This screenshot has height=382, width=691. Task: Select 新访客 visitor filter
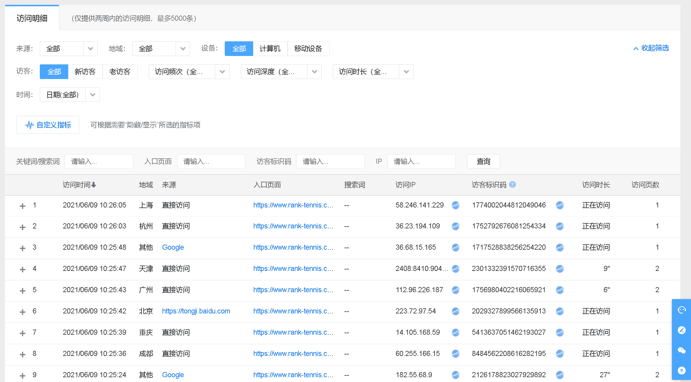point(85,72)
